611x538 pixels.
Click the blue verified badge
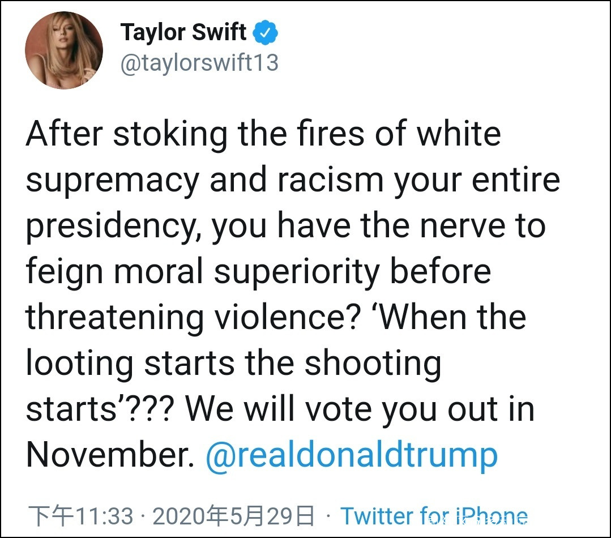265,33
